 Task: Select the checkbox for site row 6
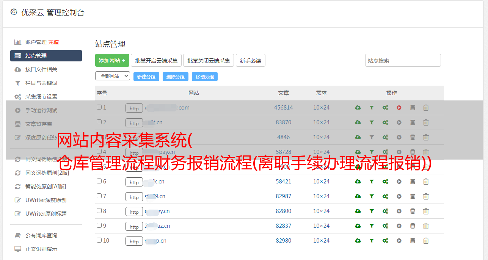click(99, 181)
